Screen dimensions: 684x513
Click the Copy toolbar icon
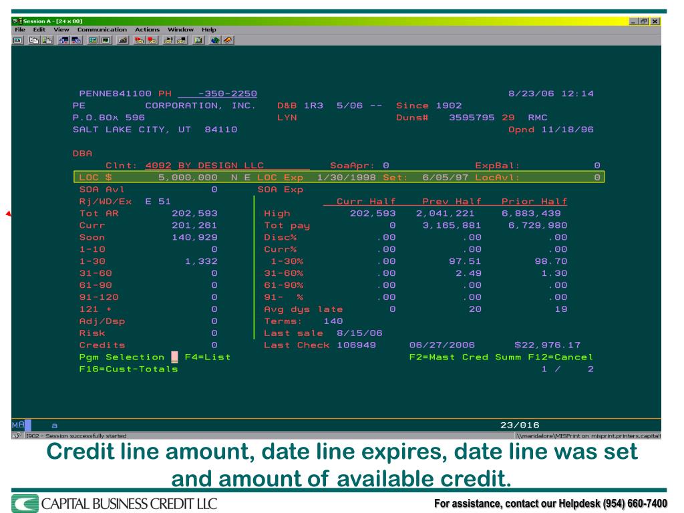coord(34,40)
